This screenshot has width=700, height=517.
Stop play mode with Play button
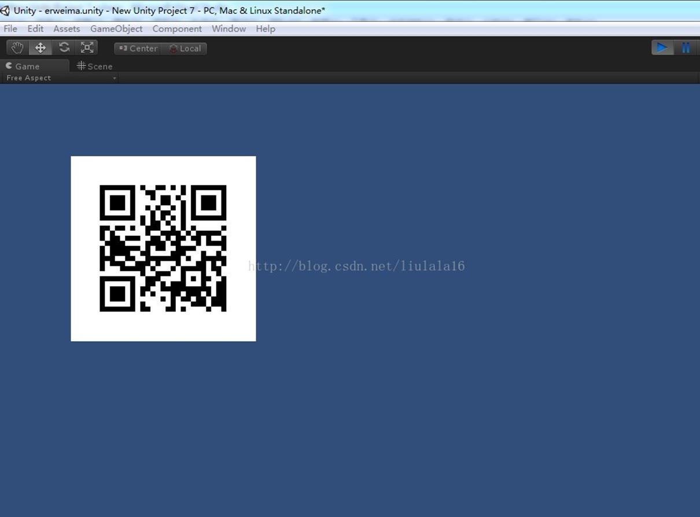[x=662, y=48]
